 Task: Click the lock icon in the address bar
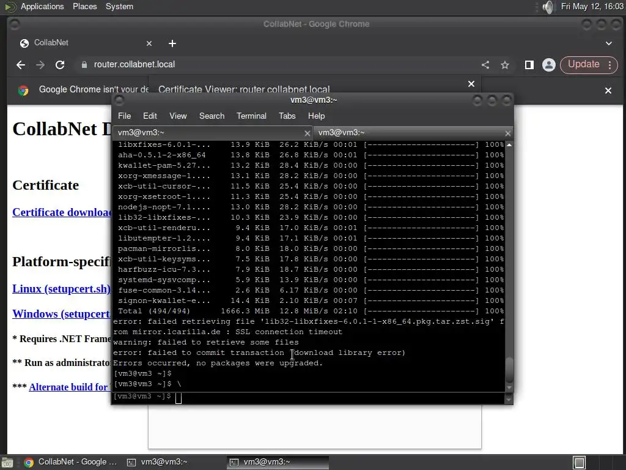pos(84,65)
